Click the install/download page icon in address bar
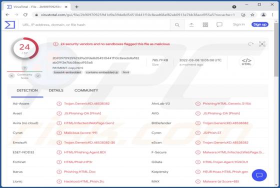 [243, 15]
